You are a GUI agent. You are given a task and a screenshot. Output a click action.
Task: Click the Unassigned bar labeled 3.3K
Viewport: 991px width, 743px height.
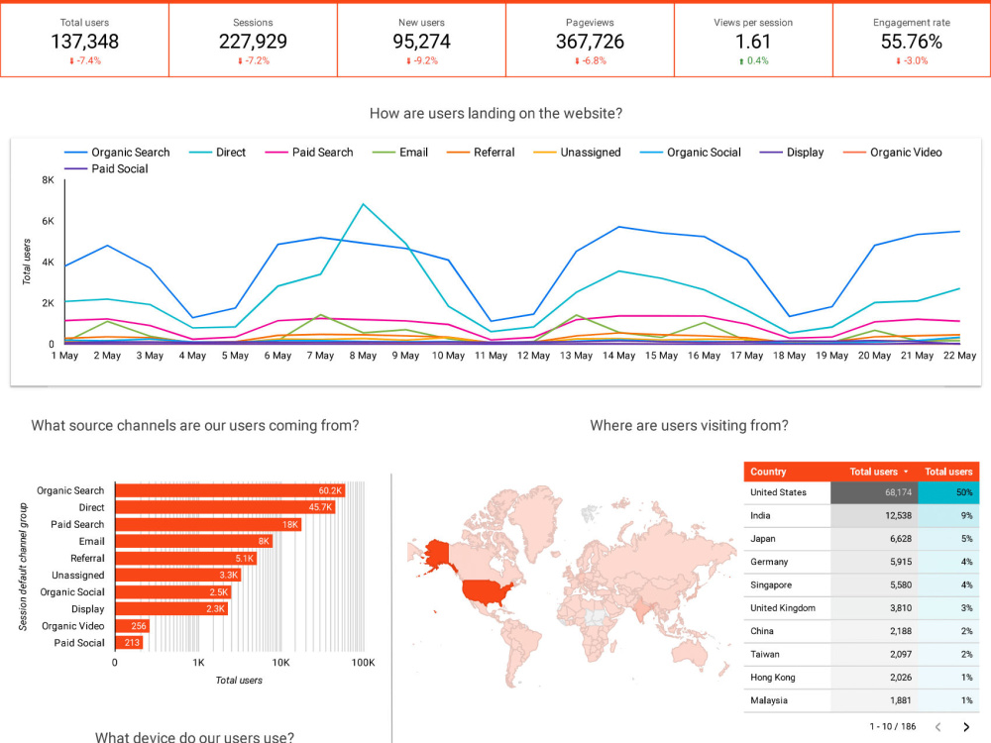click(x=178, y=575)
